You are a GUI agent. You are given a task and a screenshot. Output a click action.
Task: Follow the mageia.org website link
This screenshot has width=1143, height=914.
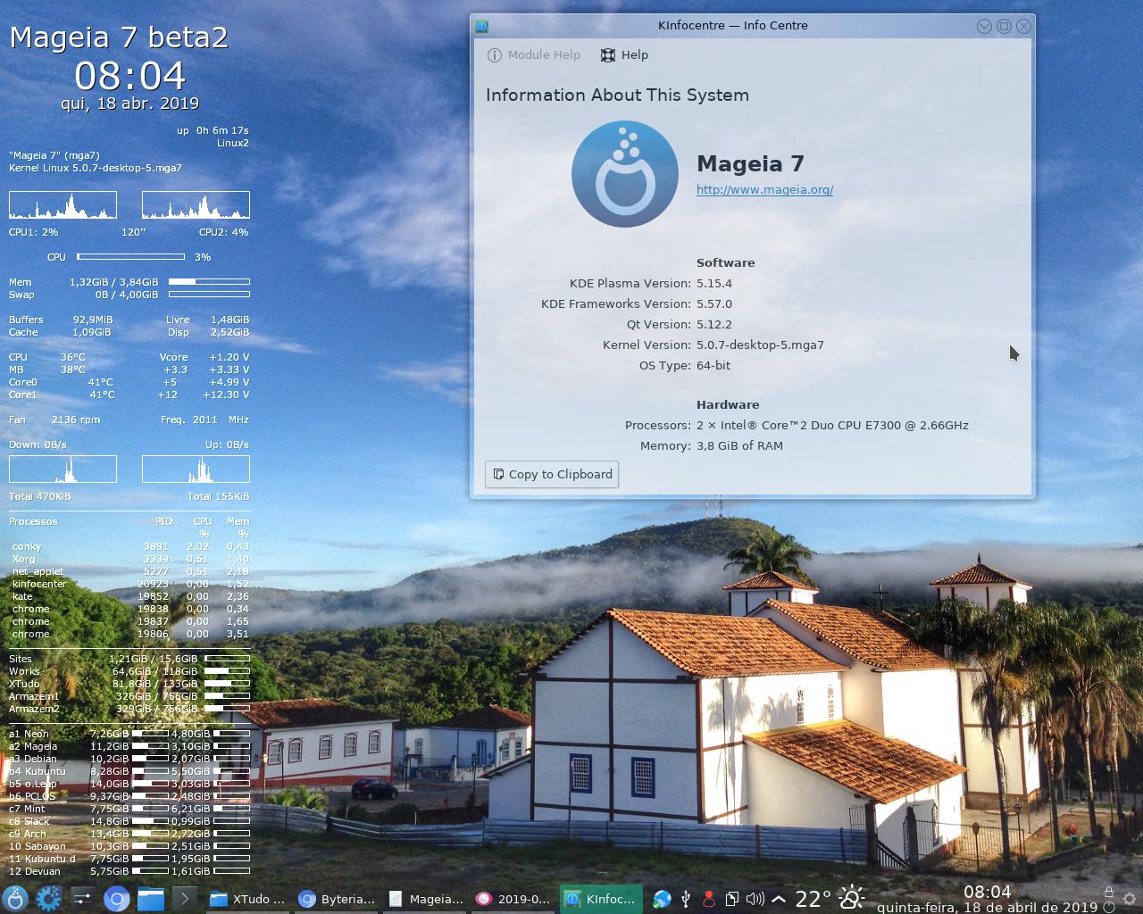click(x=764, y=189)
